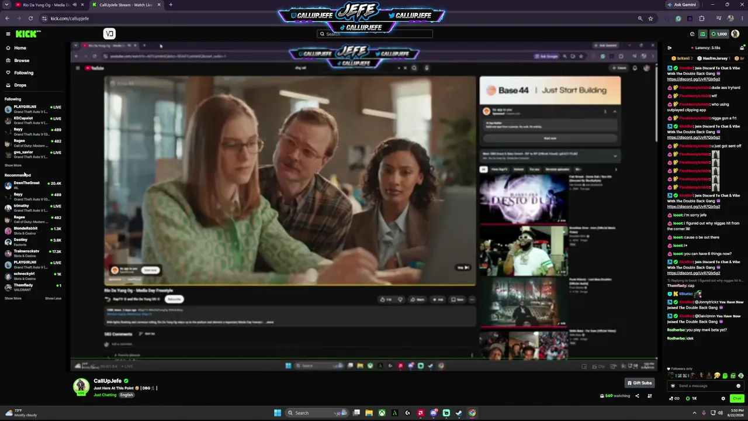Screen dimensions: 748x421
Task: Click the VD extension overlay icon
Action: (109, 34)
